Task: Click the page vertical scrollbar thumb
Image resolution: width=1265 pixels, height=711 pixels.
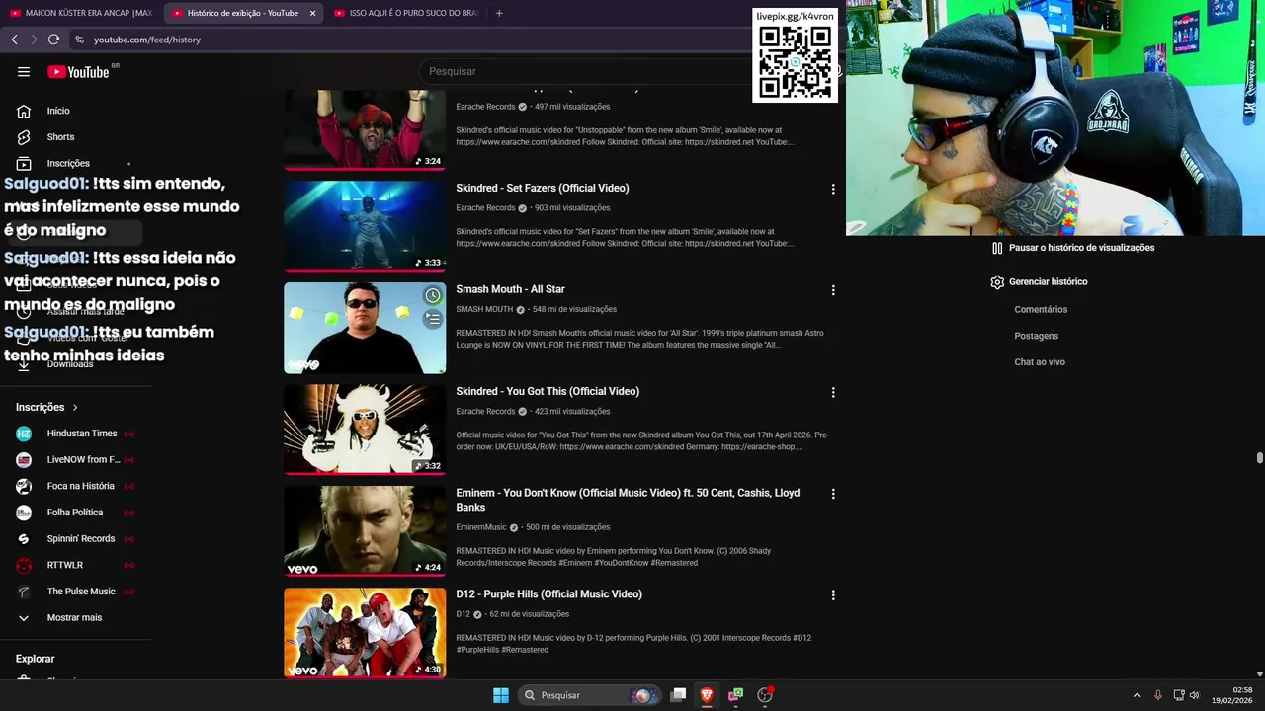Action: [x=1260, y=458]
